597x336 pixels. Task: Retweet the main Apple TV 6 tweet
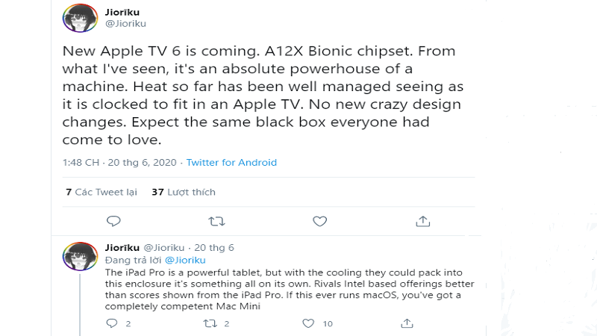[216, 221]
